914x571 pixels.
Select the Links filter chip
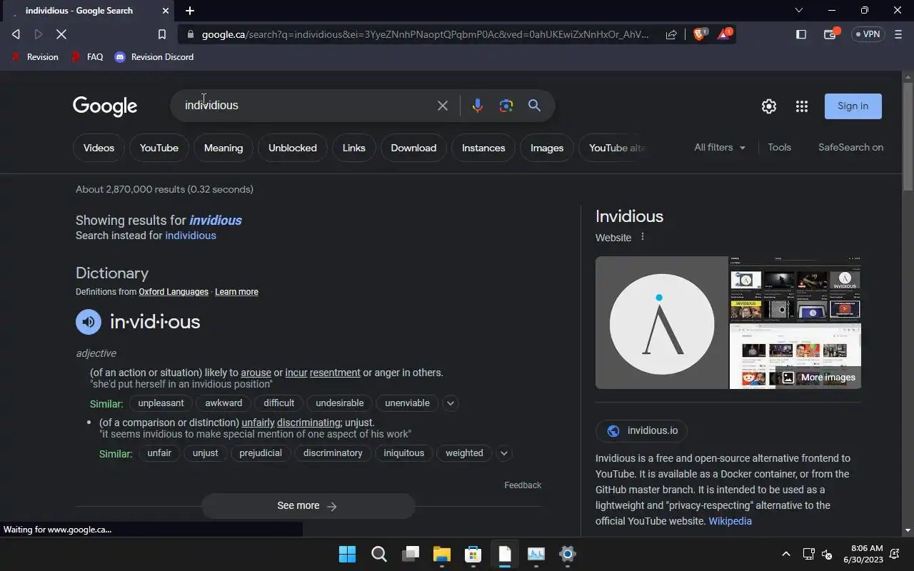point(354,148)
